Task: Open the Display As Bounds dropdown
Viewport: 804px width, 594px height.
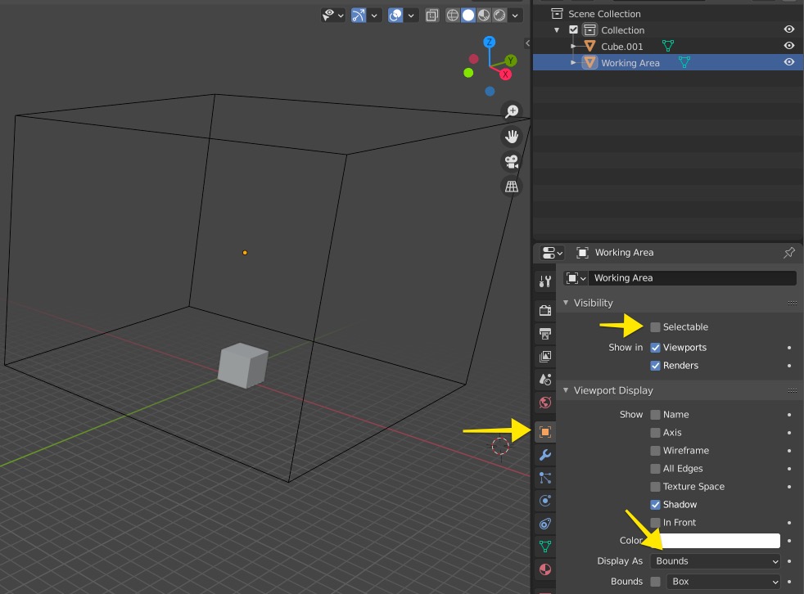Action: click(716, 561)
